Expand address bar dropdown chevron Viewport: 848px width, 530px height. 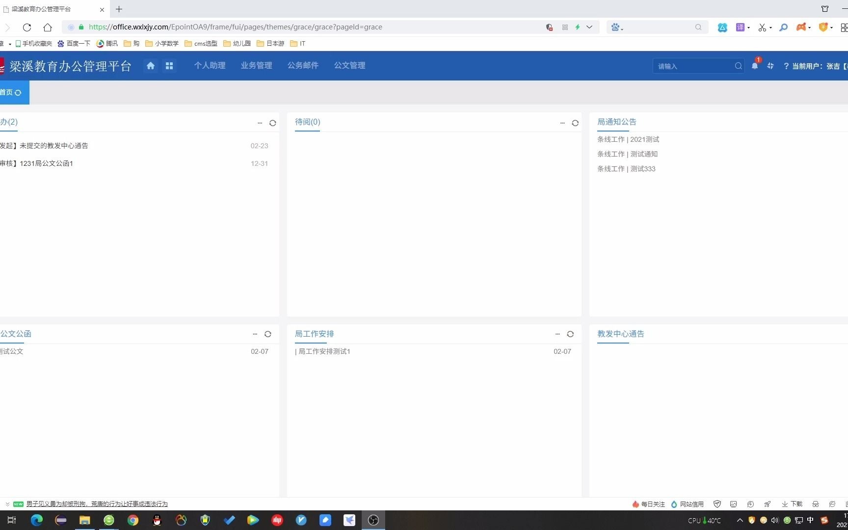point(589,27)
